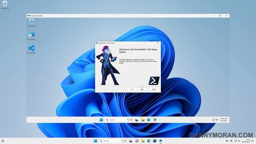Select Recycle Bin inside the sandbox desktop
This screenshot has height=144, width=256.
pyautogui.click(x=31, y=23)
